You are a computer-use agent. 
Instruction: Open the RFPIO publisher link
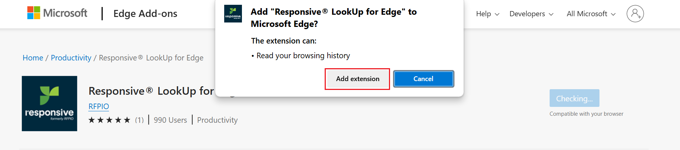(x=99, y=107)
